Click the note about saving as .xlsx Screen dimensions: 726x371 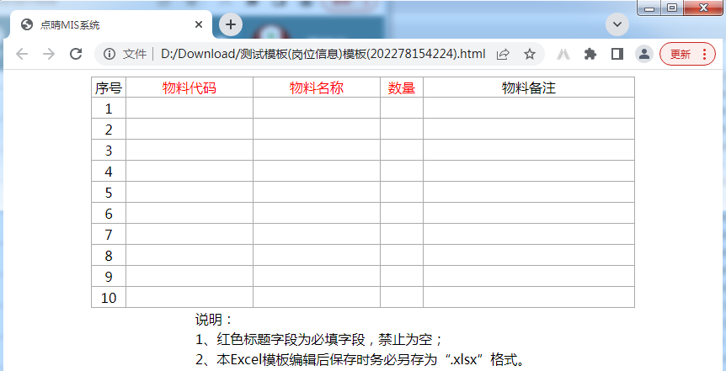(x=361, y=360)
